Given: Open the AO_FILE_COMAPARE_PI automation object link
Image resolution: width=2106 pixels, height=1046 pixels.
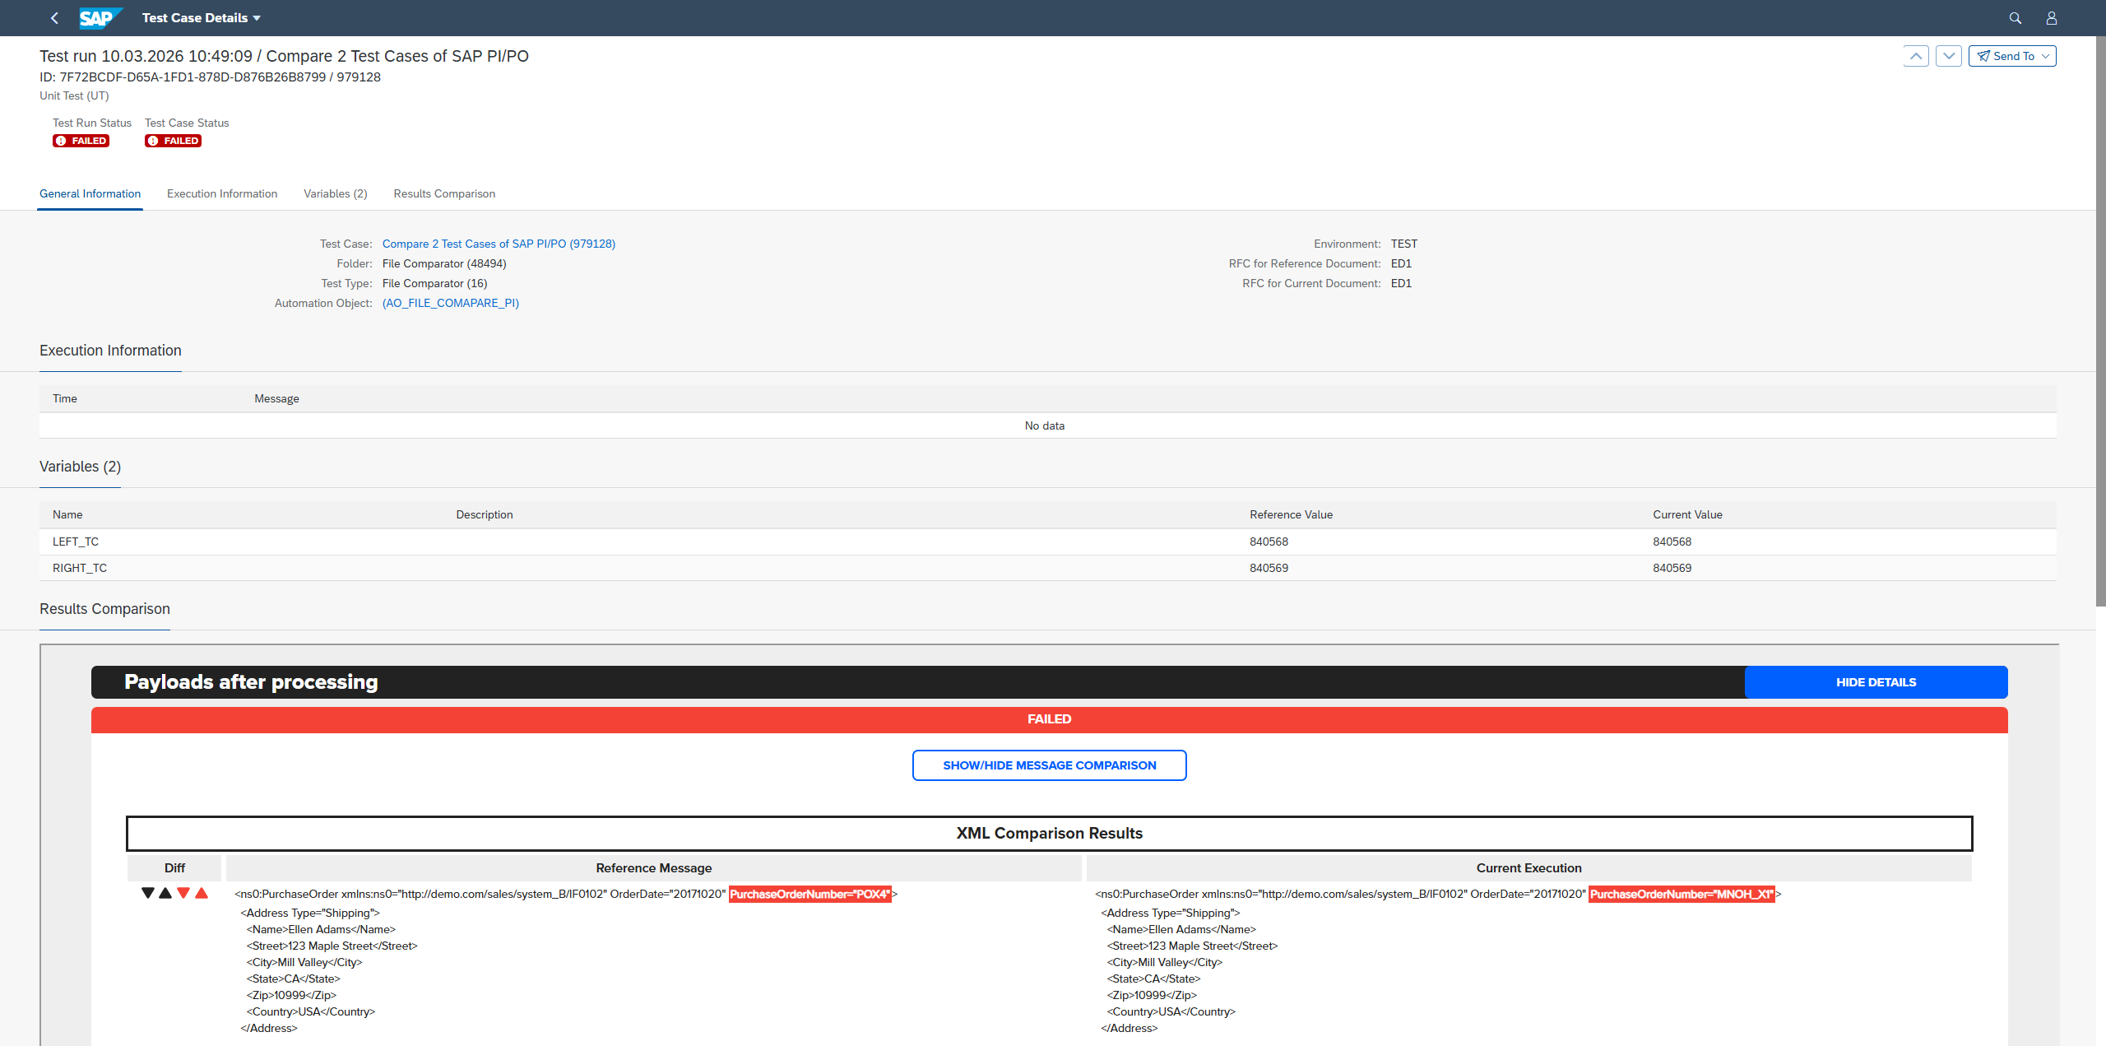Looking at the screenshot, I should pos(451,303).
